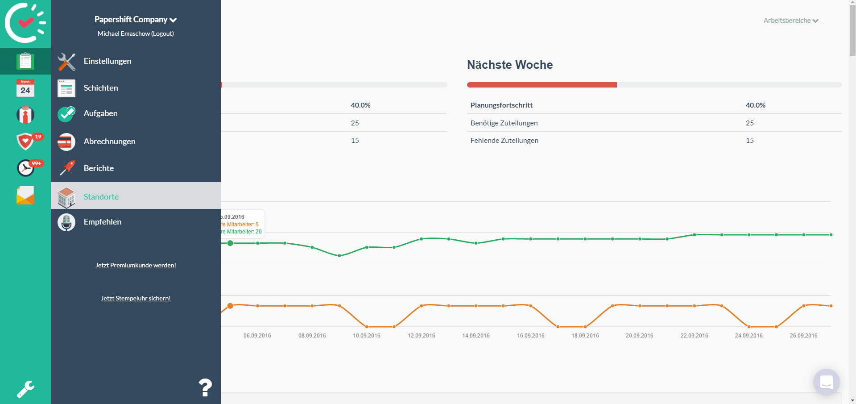Click the Papershift clock logo
Viewport: 856px width, 404px height.
[25, 22]
